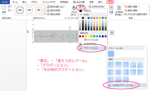Click the 図形 shapes insert icon
This screenshot has width=150, height=91.
(x=4, y=10)
